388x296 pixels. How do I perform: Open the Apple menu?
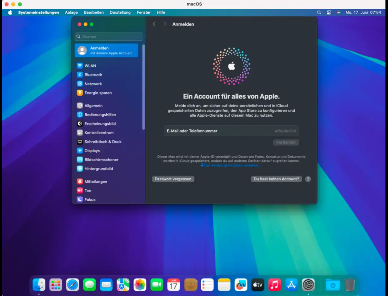point(10,12)
